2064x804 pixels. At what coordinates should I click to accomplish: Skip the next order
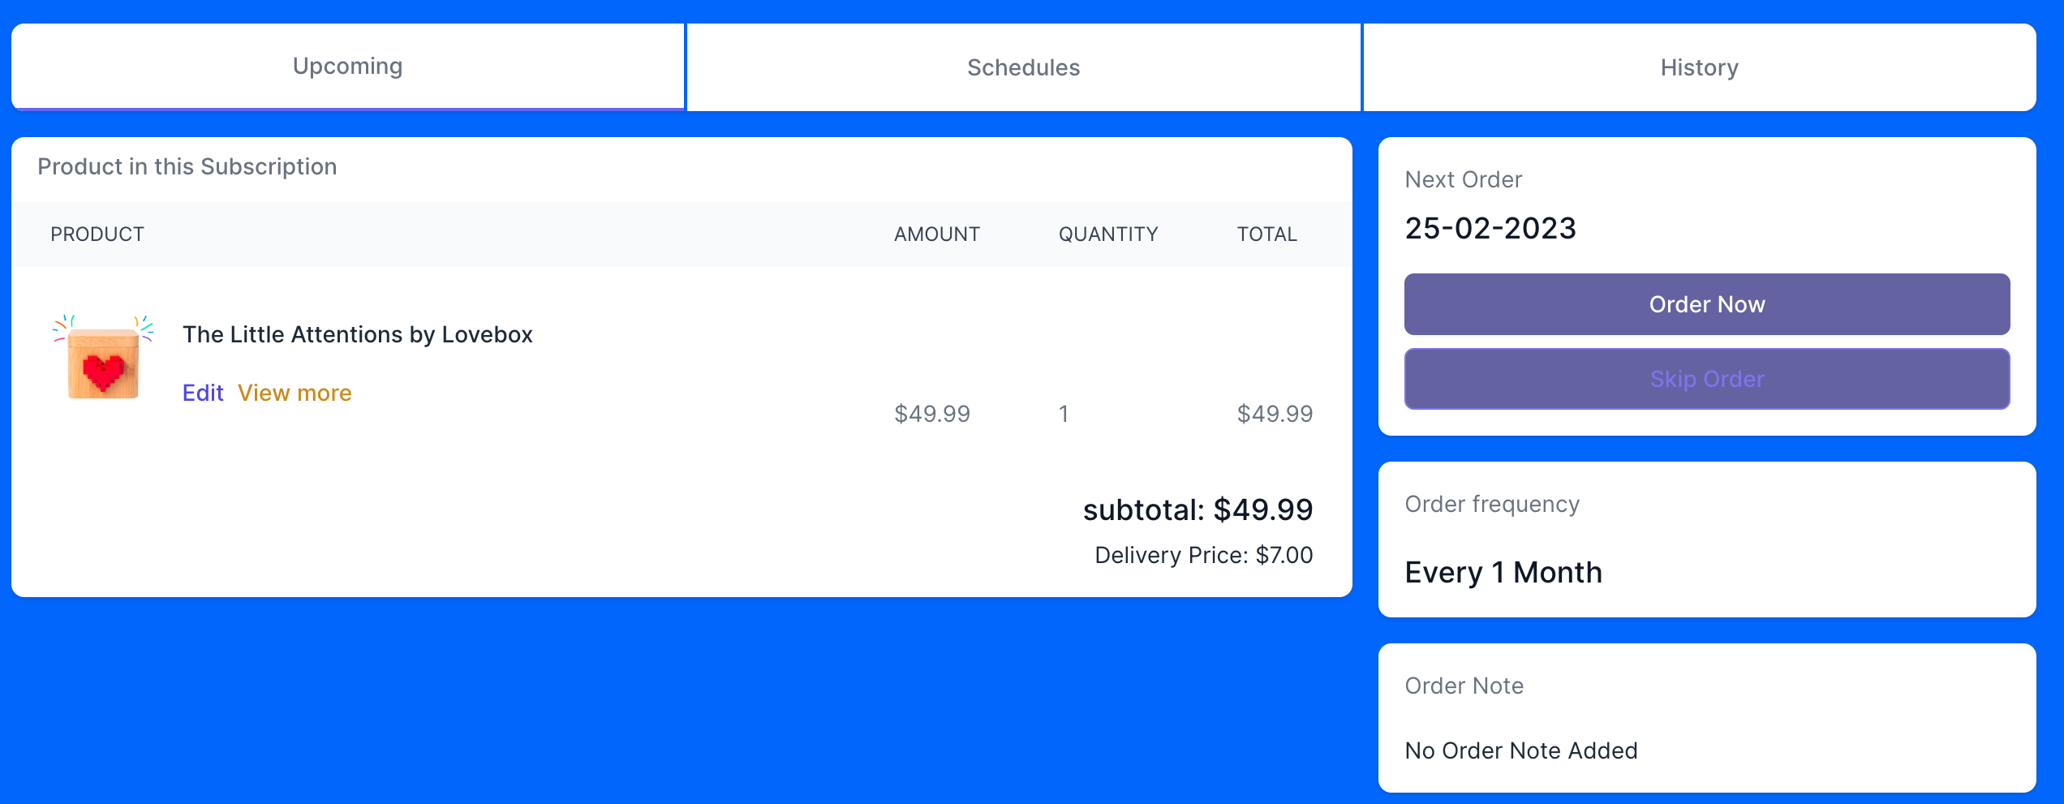(1707, 379)
